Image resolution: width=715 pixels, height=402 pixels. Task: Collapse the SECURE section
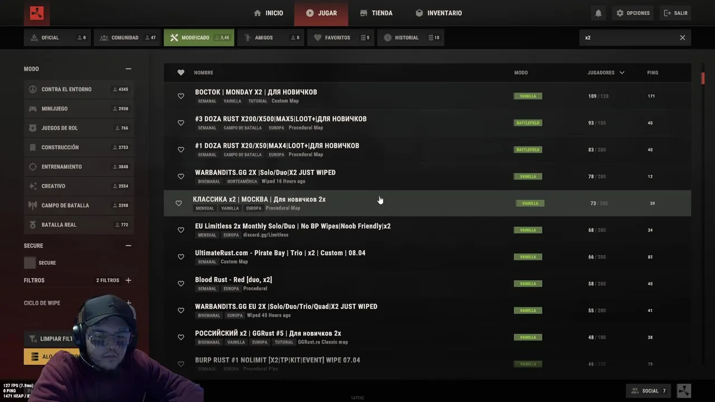(x=128, y=246)
